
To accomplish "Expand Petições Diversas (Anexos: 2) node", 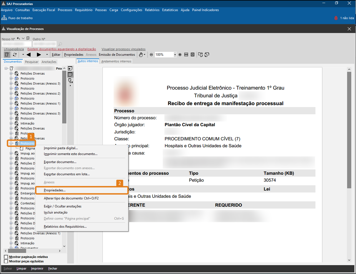I will coord(11,93).
